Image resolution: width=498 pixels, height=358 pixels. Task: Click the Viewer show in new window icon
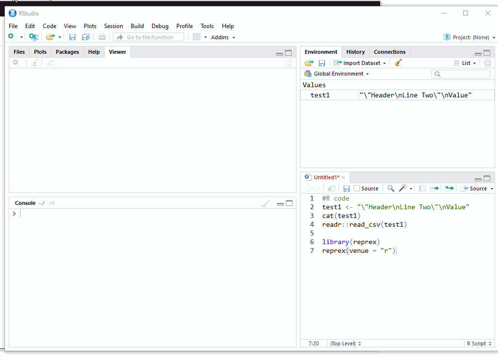[51, 63]
